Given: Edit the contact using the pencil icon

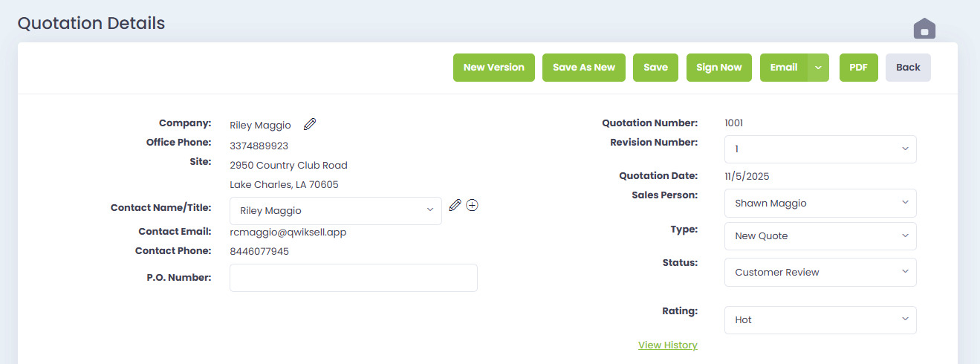Looking at the screenshot, I should [x=455, y=205].
